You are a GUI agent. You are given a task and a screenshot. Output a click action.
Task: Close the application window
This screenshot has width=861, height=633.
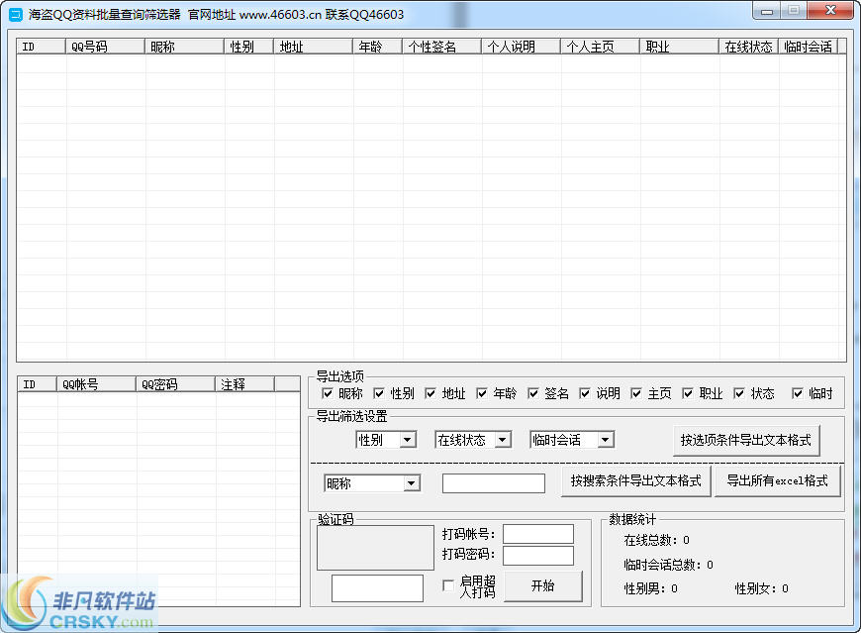point(830,11)
